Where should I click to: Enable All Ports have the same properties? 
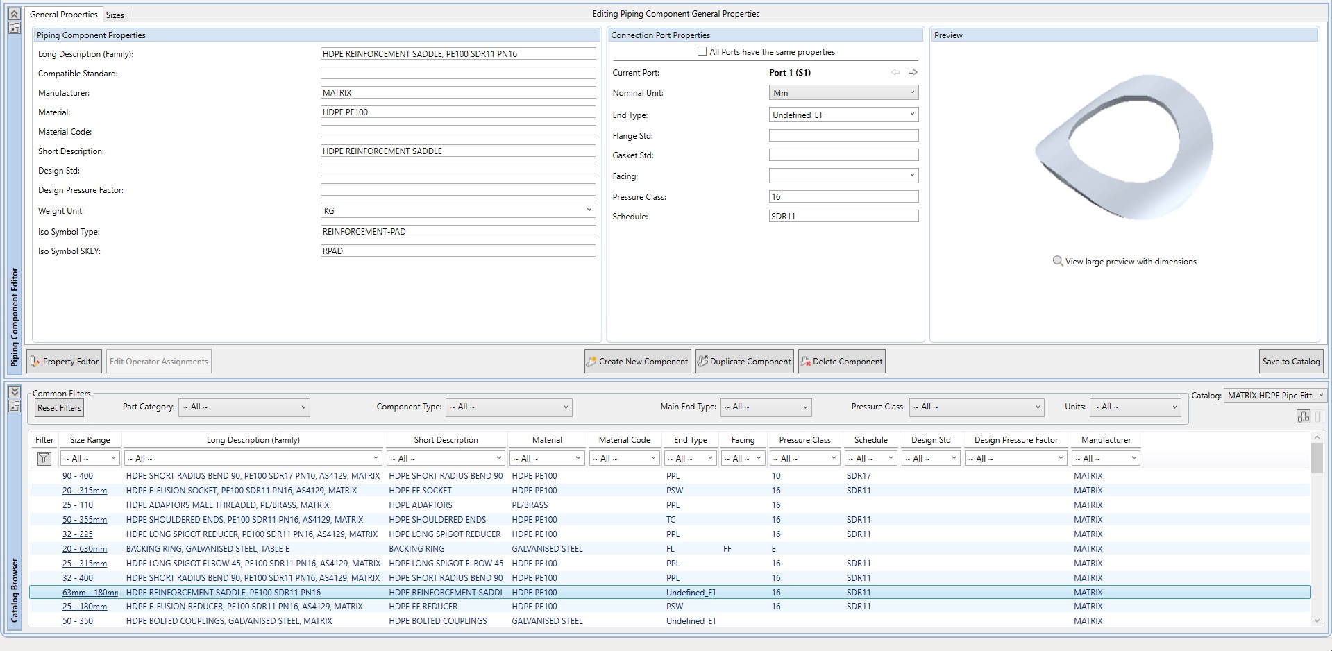(702, 51)
